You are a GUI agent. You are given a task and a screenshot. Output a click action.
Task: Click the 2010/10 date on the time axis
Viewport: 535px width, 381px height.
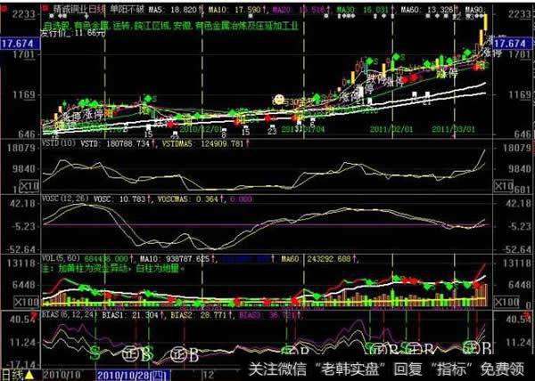pos(61,374)
